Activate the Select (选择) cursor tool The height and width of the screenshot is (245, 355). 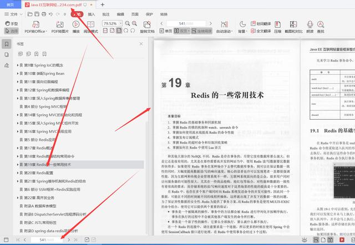click(11, 31)
